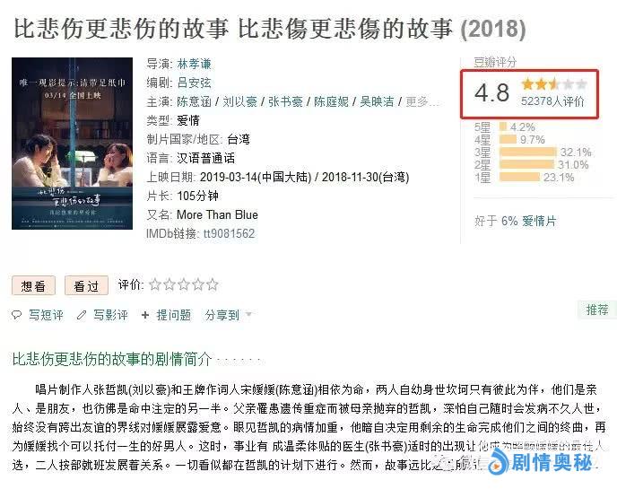
Task: Click the pencil icon beside 写影评
Action: (x=82, y=315)
